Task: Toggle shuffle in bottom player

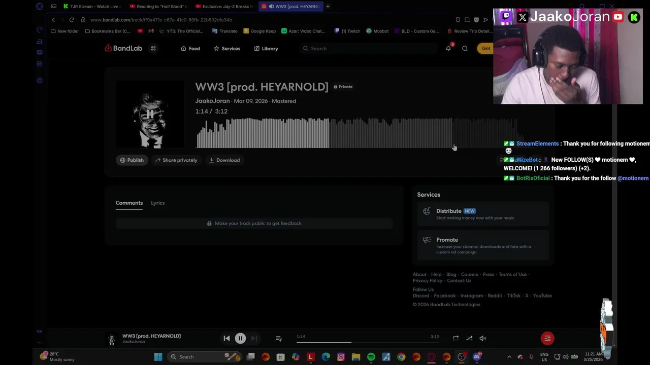Action: click(469, 338)
